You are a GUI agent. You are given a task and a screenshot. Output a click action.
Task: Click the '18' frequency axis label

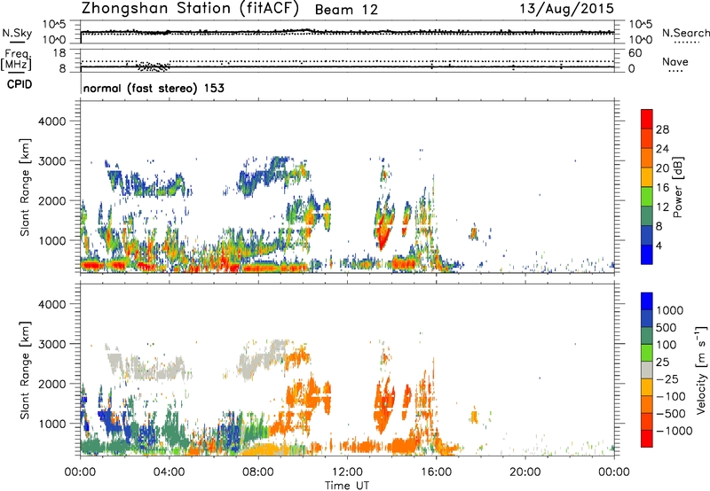[59, 53]
